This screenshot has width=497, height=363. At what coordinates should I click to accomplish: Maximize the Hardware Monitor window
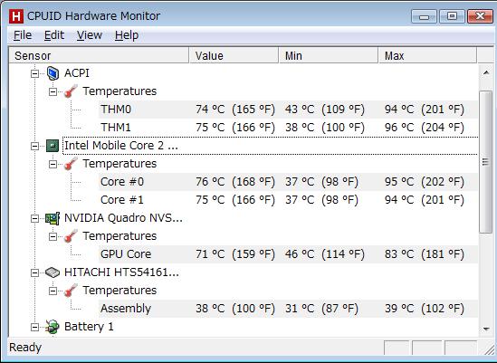click(452, 16)
